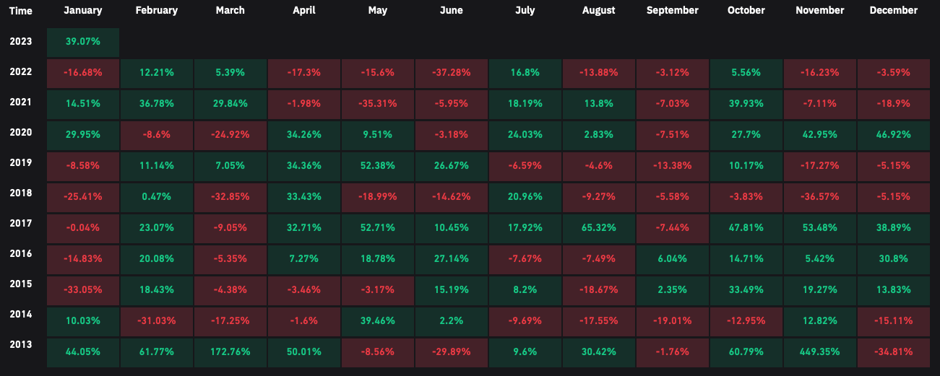
Task: Select the September column header
Action: 672,10
